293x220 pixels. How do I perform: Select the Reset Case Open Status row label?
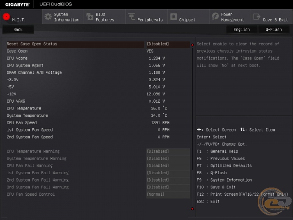point(32,44)
